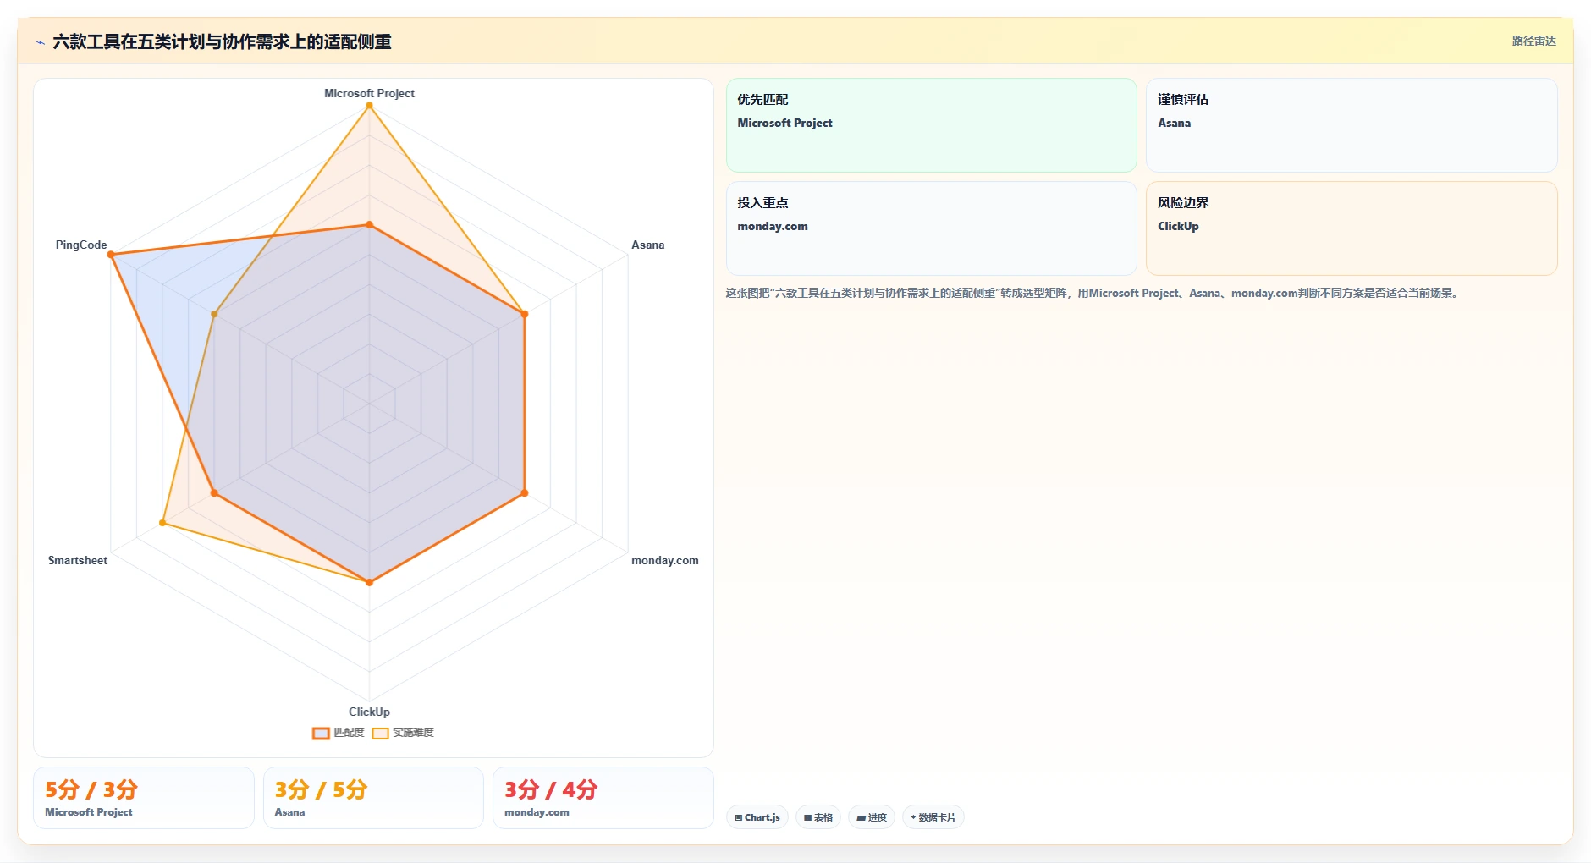Click the 3分 / 4分 monday.com score card

coord(603,798)
